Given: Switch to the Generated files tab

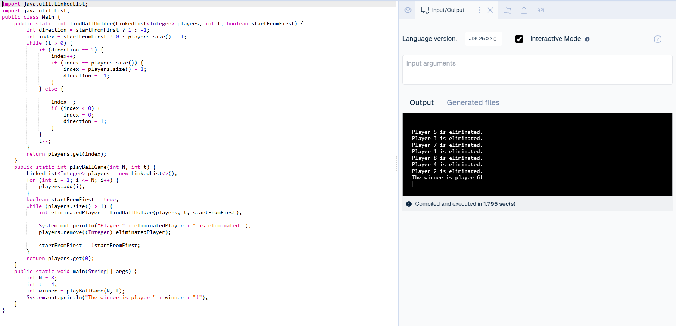Looking at the screenshot, I should point(473,102).
